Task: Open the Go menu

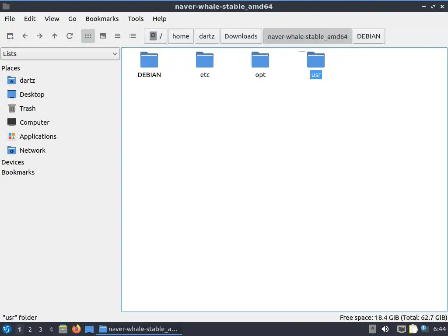Action: (72, 18)
